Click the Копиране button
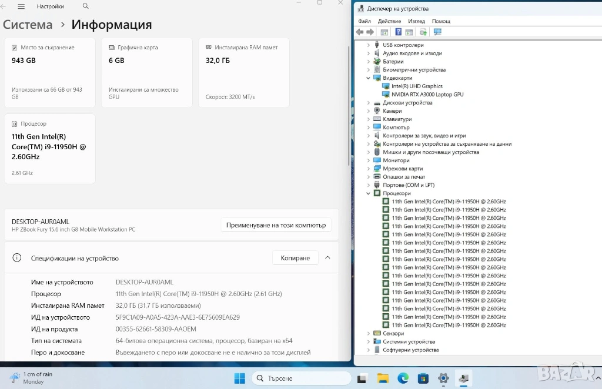The height and width of the screenshot is (389, 602). [x=295, y=258]
